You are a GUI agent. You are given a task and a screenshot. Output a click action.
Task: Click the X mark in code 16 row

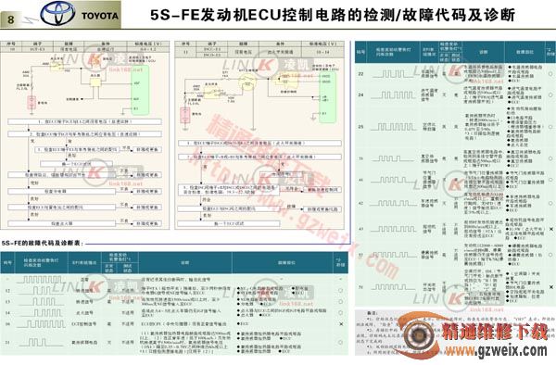(341, 324)
